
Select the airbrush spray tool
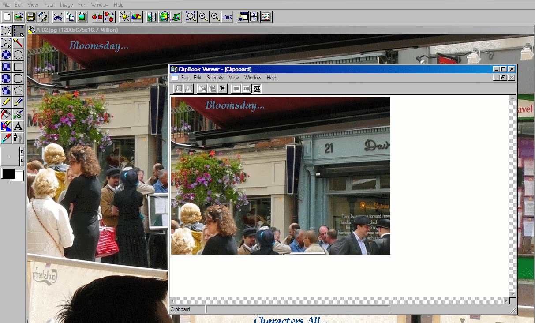click(x=18, y=114)
